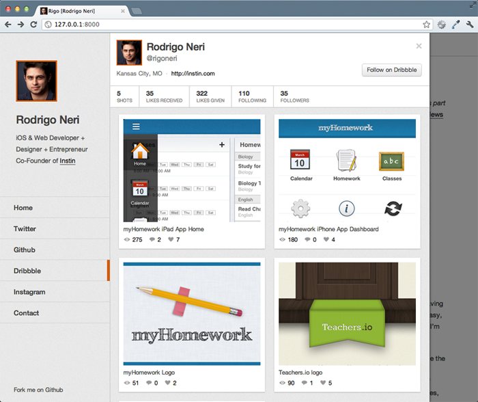Click the heart icon under myHomework Logo
The height and width of the screenshot is (402, 478).
(x=168, y=383)
